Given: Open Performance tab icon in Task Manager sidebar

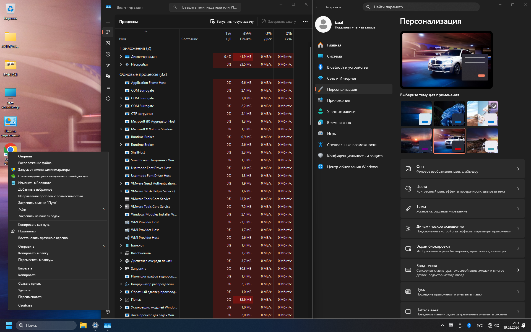Looking at the screenshot, I should click(x=108, y=43).
